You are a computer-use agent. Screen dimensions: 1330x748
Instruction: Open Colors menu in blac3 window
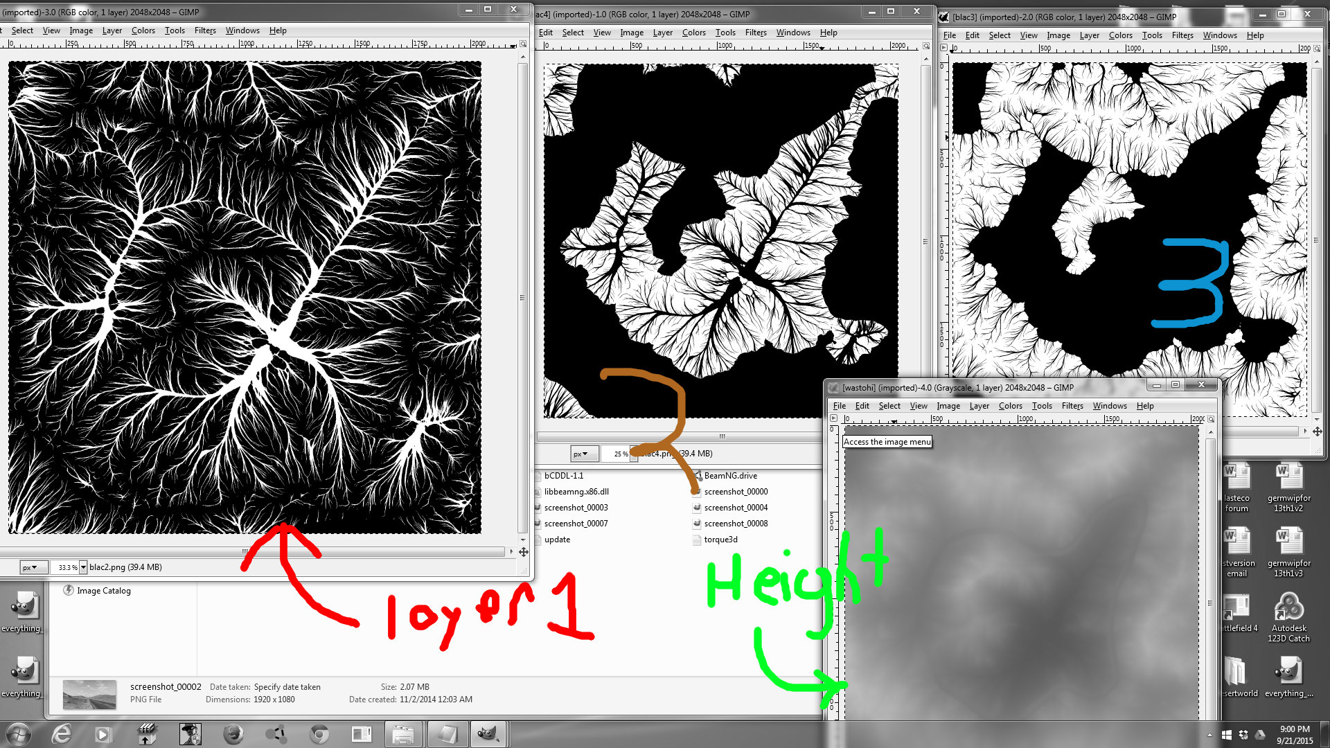1120,35
